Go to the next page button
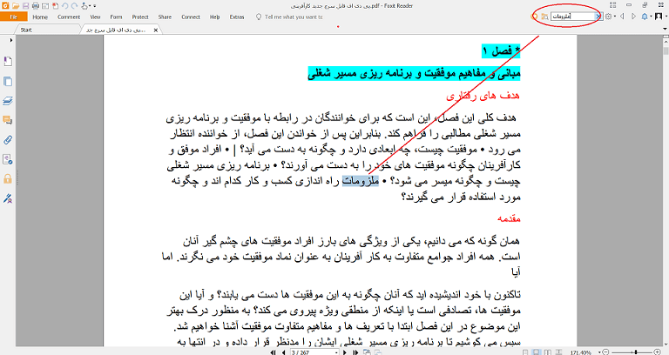The width and height of the screenshot is (669, 355). (x=345, y=352)
